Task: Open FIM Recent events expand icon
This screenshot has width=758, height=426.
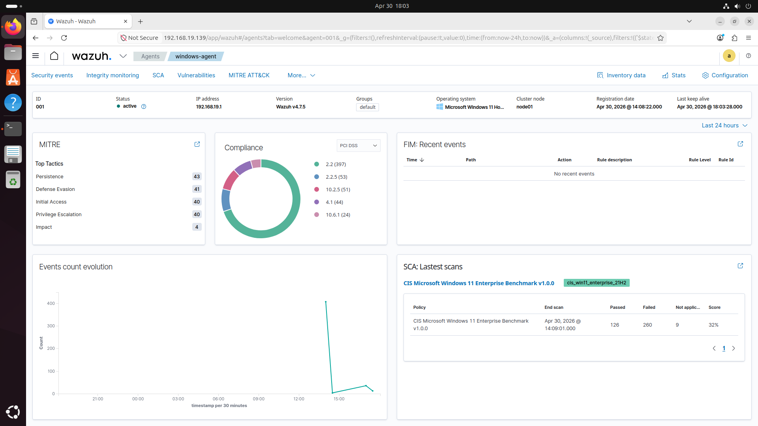Action: click(x=740, y=144)
